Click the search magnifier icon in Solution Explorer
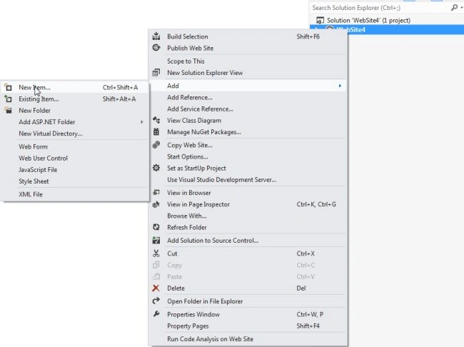 [x=454, y=8]
